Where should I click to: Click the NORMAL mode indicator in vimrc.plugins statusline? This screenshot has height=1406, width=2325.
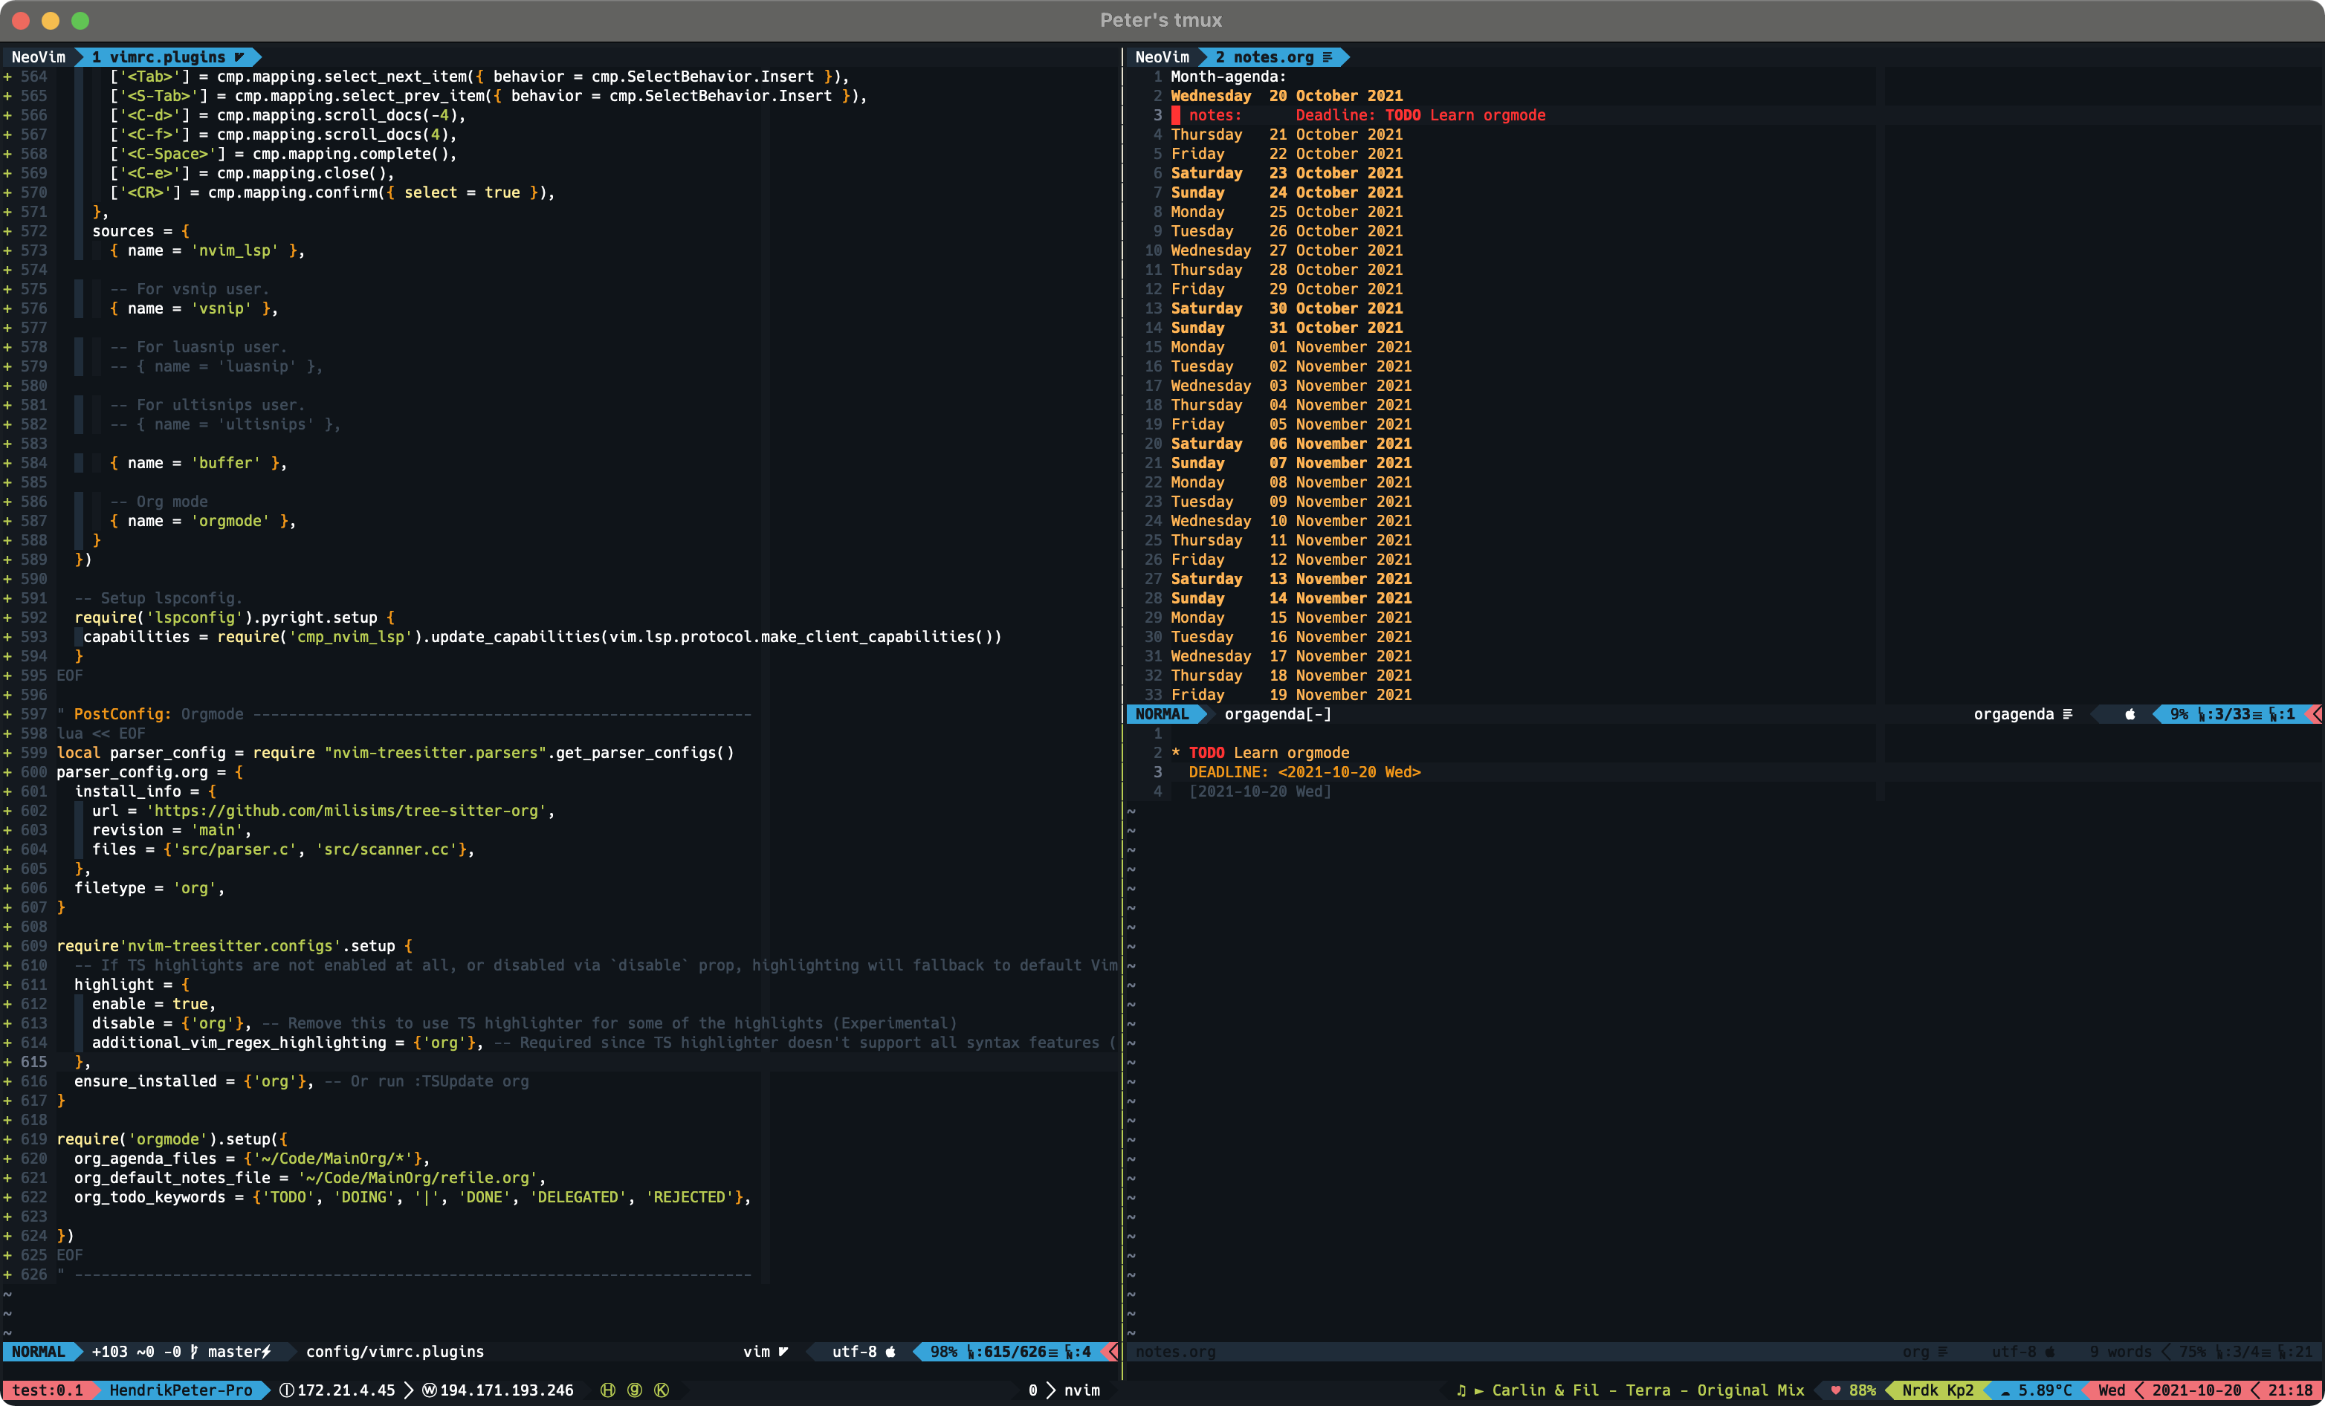tap(38, 1351)
